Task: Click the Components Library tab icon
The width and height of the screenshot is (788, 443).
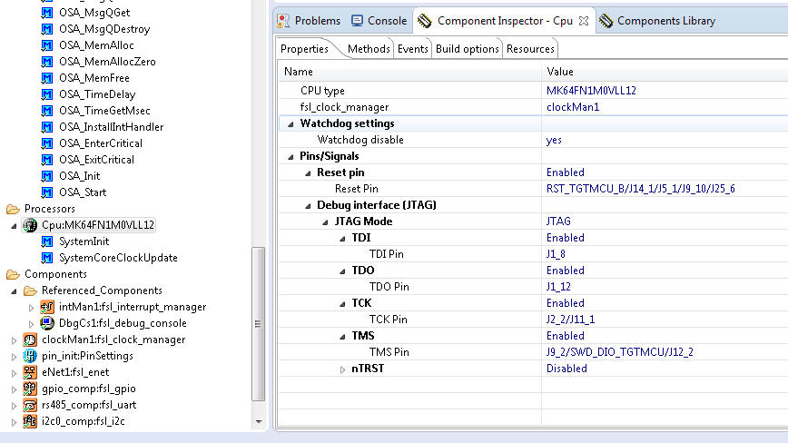Action: (606, 21)
